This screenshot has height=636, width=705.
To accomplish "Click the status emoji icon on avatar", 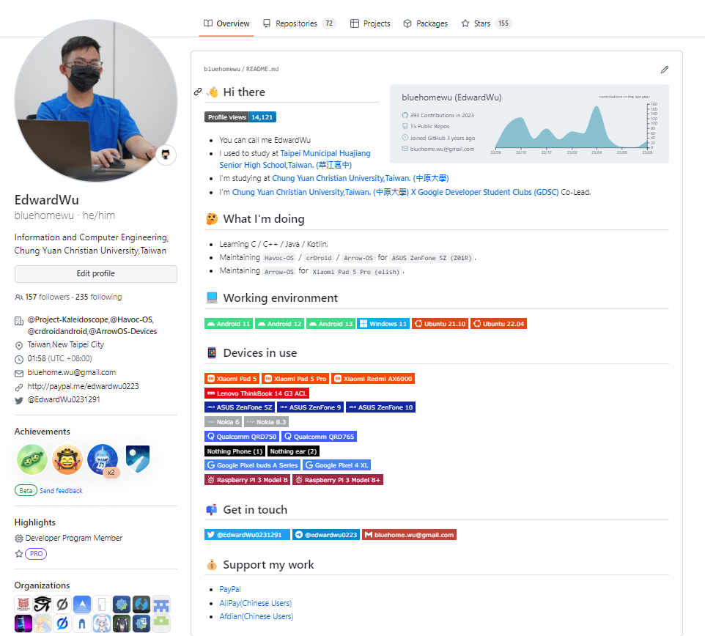I will pyautogui.click(x=166, y=155).
